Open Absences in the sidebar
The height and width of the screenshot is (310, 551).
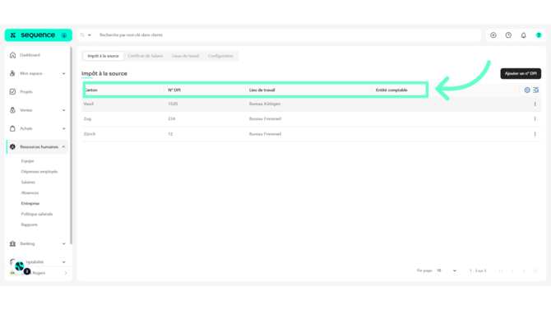pos(30,192)
